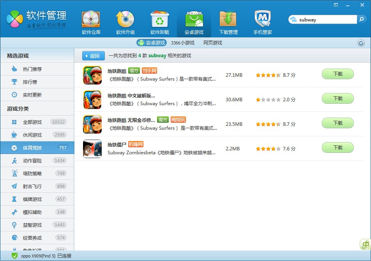Click the 射击飞行 paper plane icon

point(14,186)
